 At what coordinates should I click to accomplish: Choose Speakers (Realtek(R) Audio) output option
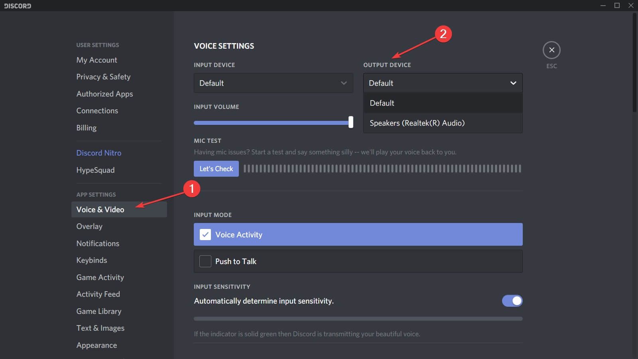[443, 123]
